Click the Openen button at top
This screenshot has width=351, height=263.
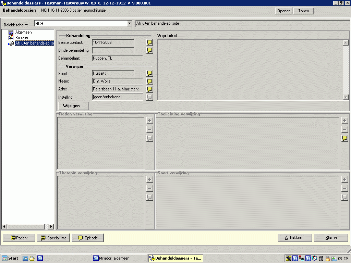(x=284, y=11)
